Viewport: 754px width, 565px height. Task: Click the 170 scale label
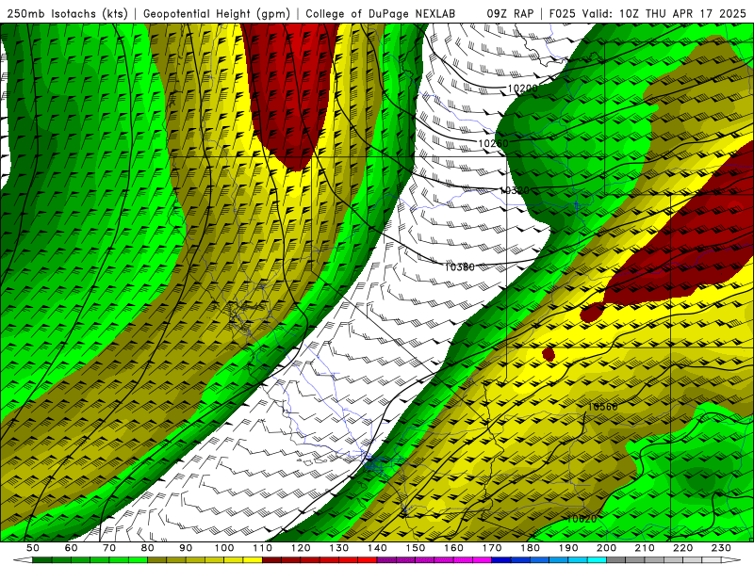(x=492, y=548)
